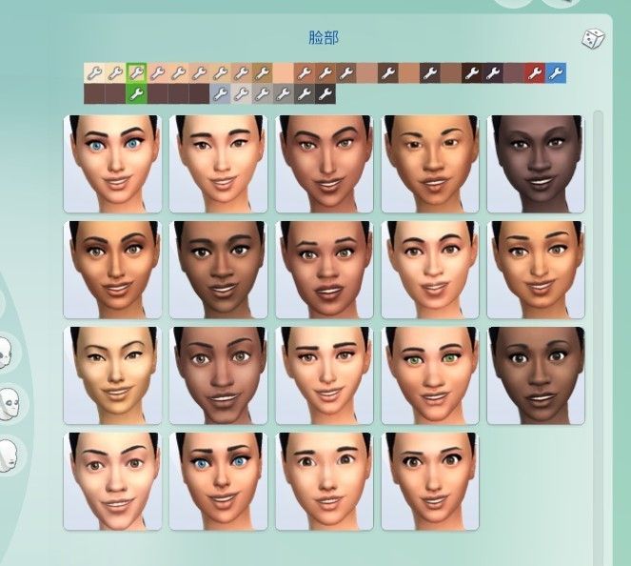Pick the middle face preset in the third row

(x=325, y=375)
